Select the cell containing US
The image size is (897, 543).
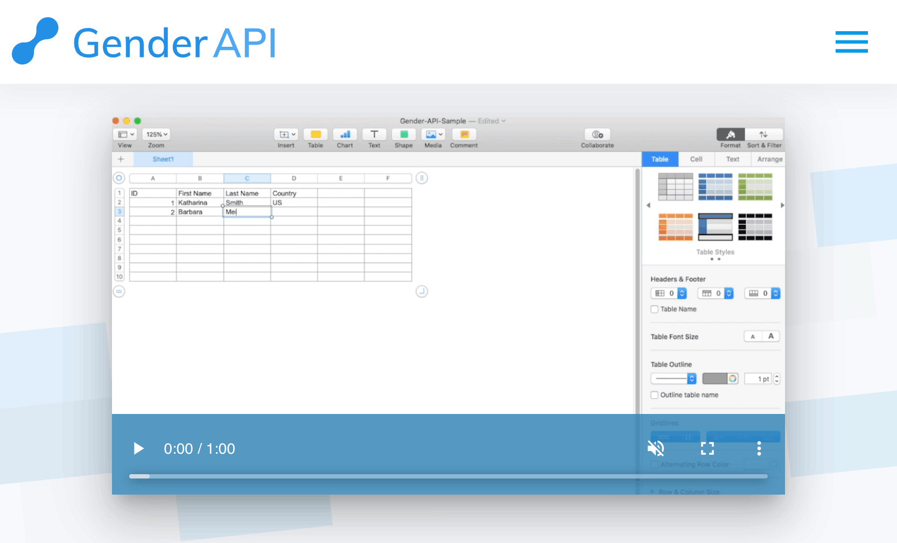(294, 203)
